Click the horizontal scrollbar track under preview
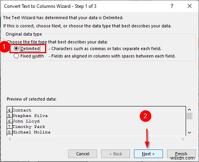This screenshot has height=162, width=199. 96,139
